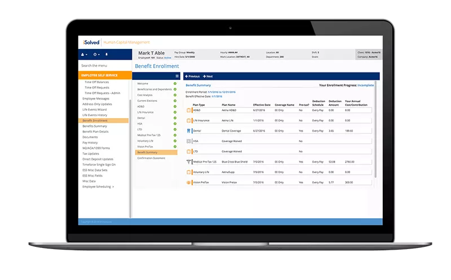451x280 pixels.
Task: Click green check beside Medical Pre-Tax 125 step
Action: click(x=175, y=135)
